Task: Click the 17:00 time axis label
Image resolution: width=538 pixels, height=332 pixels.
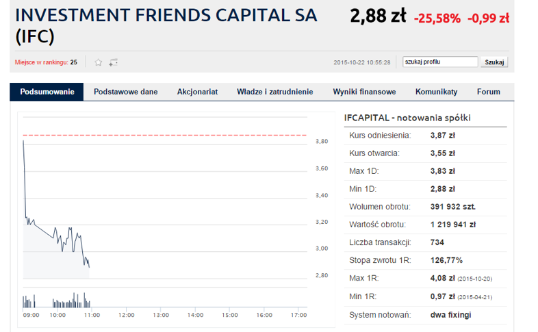Action: pyautogui.click(x=298, y=315)
